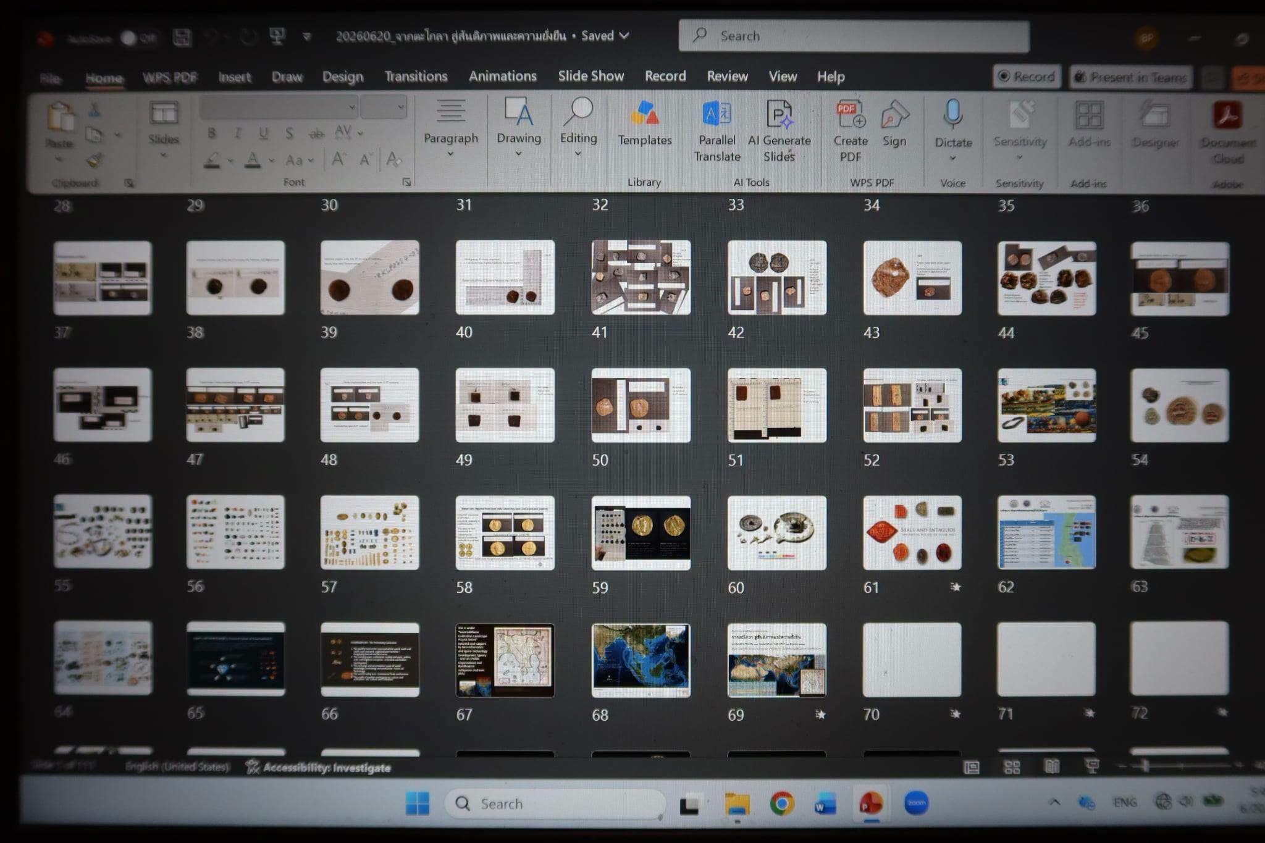Click the taskbar Search box
1265x843 pixels.
click(554, 803)
